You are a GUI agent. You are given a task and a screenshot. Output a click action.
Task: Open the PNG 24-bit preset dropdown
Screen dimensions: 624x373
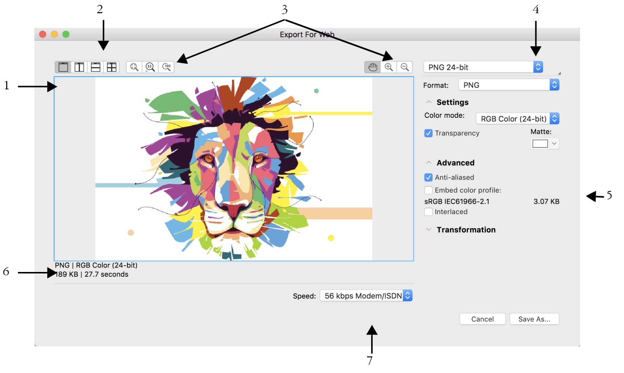(538, 67)
